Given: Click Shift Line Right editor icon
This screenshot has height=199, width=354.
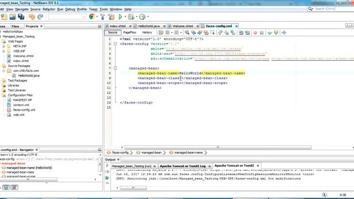Looking at the screenshot, I should [x=247, y=33].
